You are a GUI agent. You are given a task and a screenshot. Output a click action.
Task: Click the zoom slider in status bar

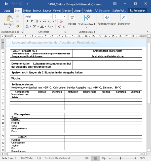(128, 158)
